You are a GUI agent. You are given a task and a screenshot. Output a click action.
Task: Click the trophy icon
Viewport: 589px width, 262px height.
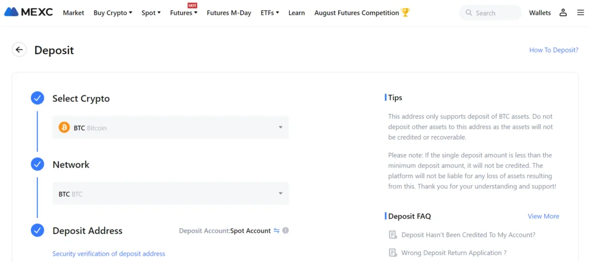[x=405, y=13]
